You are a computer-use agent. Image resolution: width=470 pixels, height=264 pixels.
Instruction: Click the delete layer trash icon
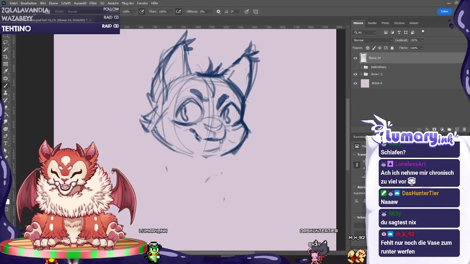click(x=464, y=129)
